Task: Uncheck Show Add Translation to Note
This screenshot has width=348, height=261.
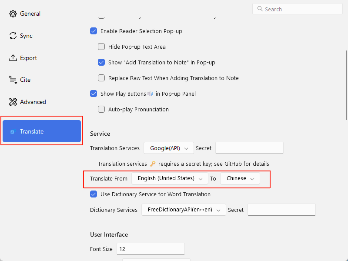Action: click(101, 62)
